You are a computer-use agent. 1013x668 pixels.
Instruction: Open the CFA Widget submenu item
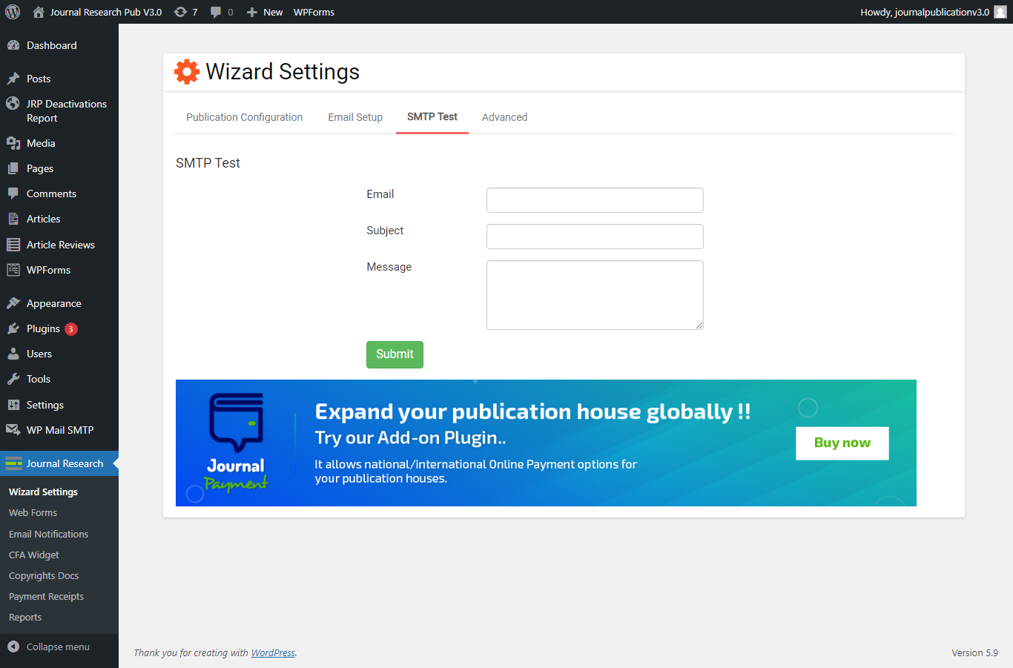tap(33, 555)
